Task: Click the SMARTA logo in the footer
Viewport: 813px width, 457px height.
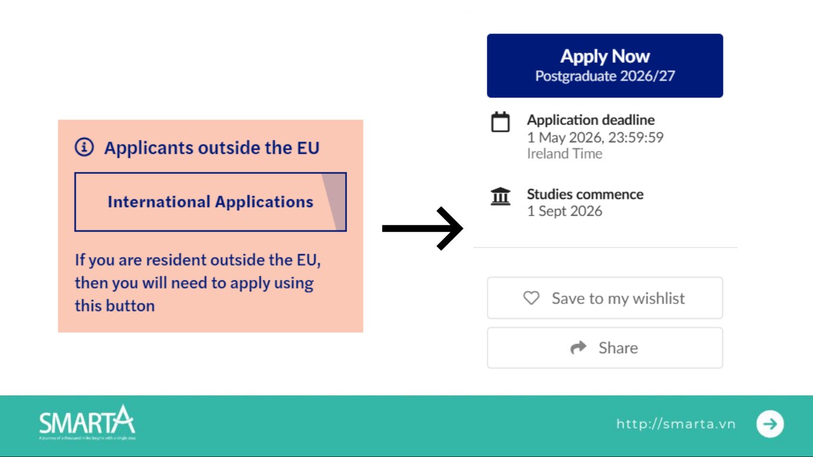Action: point(87,422)
